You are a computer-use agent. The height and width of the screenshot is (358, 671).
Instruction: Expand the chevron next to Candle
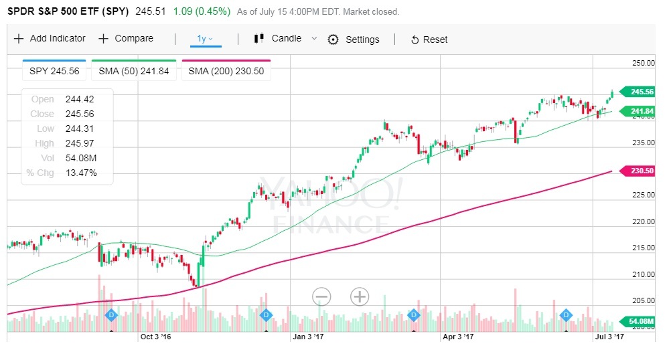click(314, 39)
